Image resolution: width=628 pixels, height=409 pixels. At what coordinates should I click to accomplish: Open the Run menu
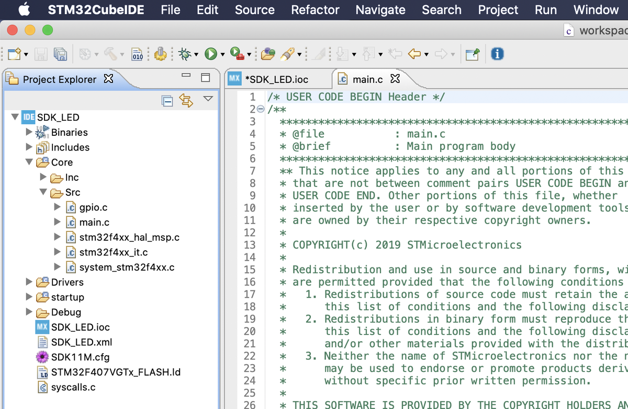546,9
